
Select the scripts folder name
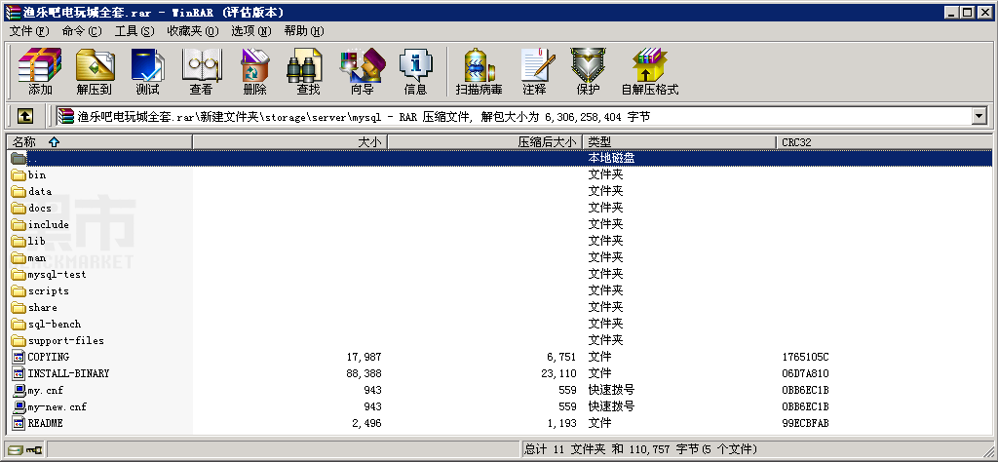click(49, 290)
